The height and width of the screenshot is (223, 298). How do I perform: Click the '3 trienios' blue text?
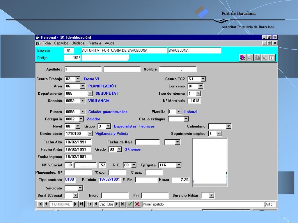[x=133, y=150]
